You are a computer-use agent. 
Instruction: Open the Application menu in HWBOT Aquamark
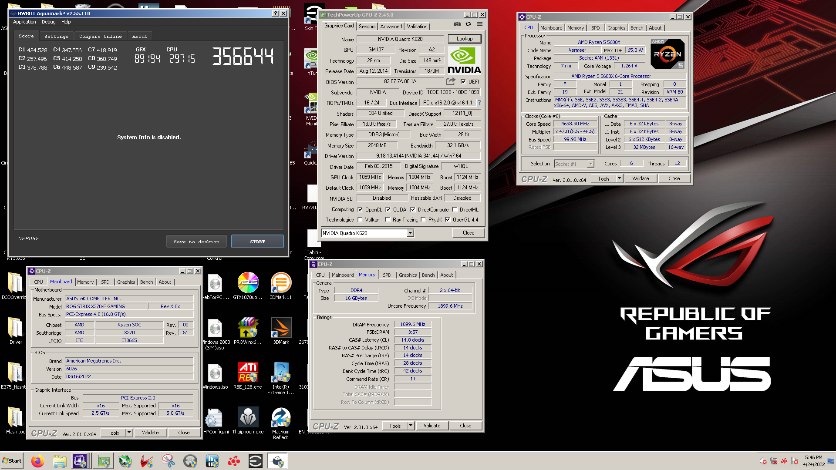[24, 22]
